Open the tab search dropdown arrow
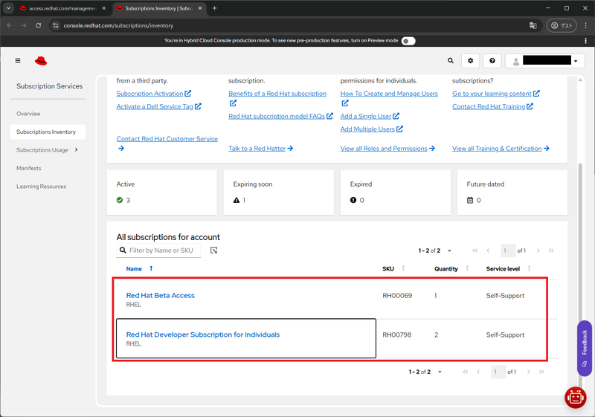 click(x=8, y=8)
